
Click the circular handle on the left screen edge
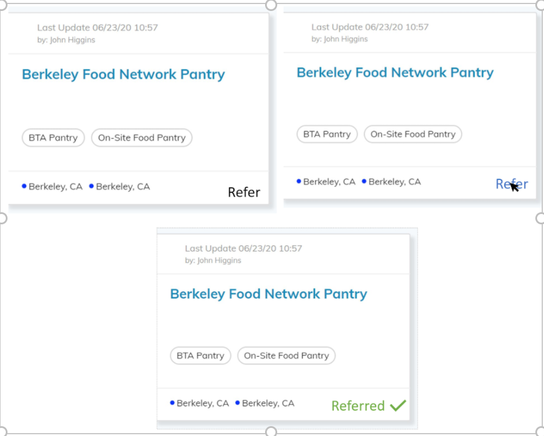coord(2,218)
